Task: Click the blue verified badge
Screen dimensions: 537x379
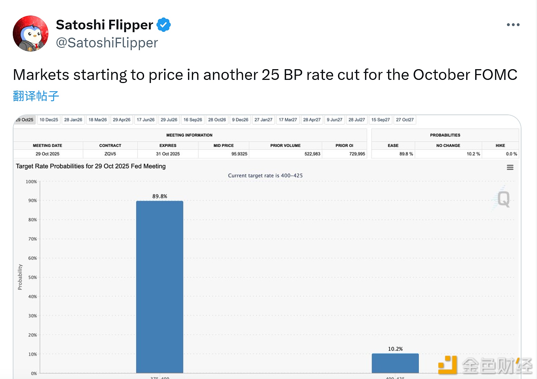Action: click(x=163, y=25)
